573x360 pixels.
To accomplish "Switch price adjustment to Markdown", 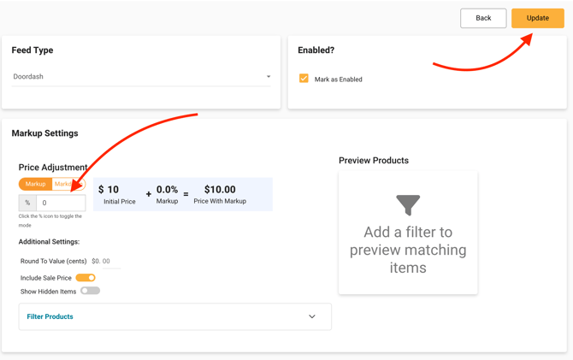I will 68,184.
